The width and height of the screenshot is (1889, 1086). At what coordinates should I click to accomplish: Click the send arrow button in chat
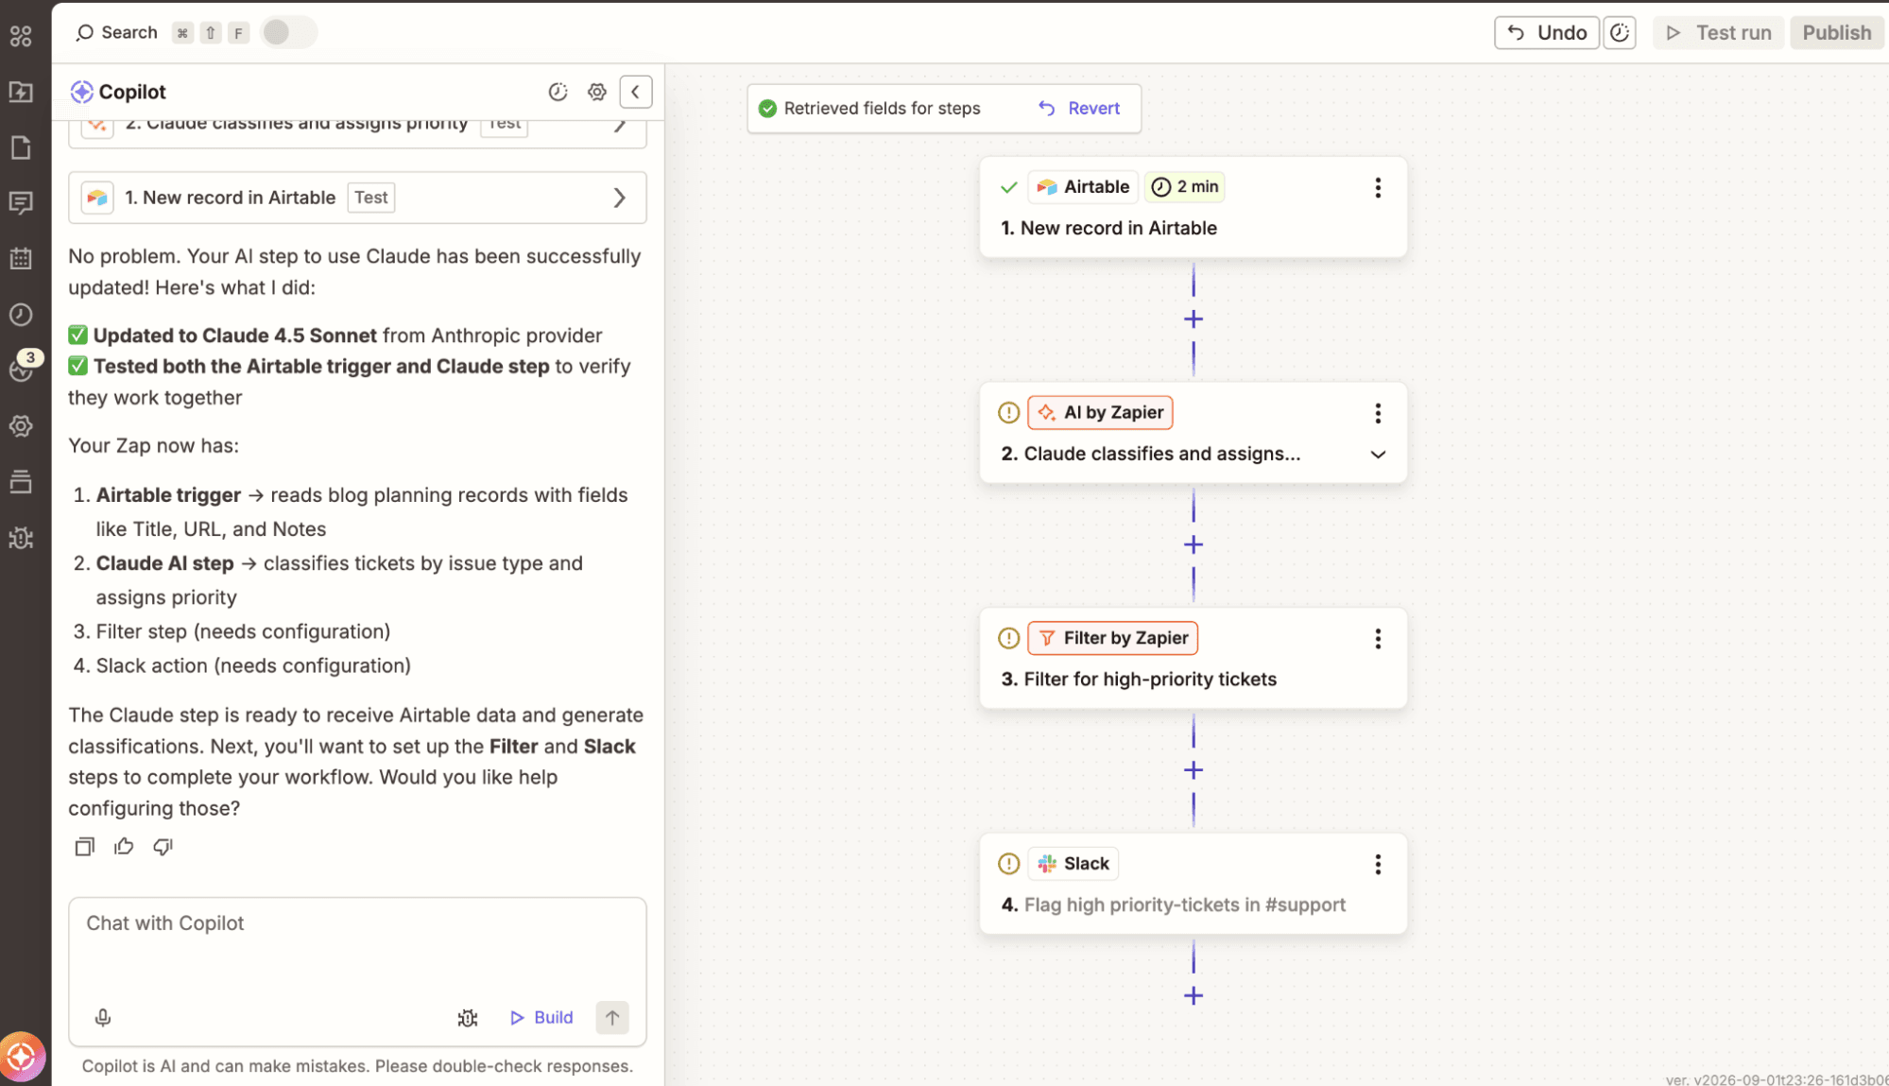(612, 1018)
